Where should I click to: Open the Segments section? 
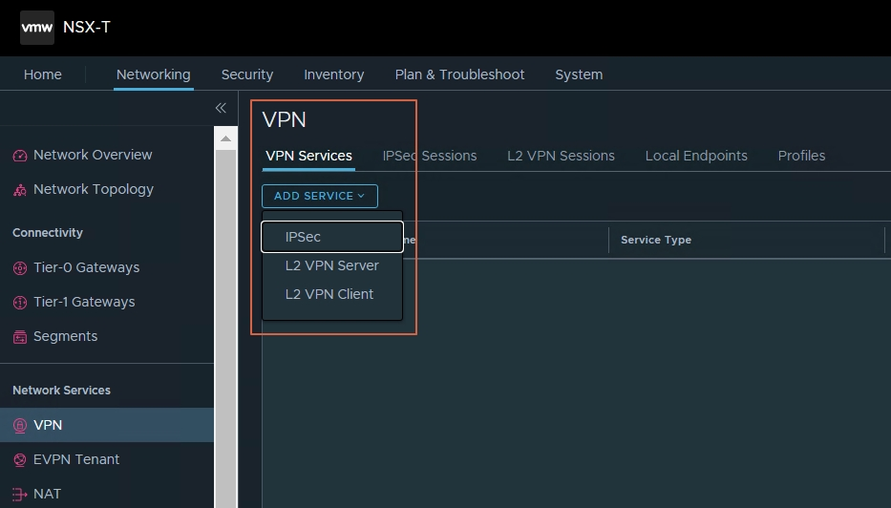pyautogui.click(x=65, y=336)
